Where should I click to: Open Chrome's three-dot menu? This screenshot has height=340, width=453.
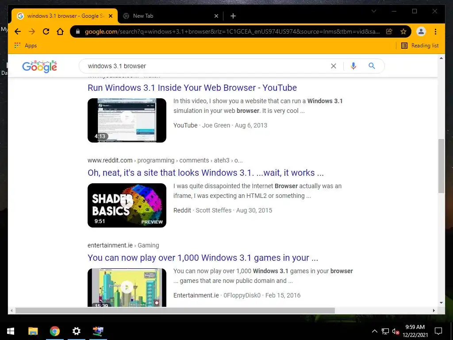coord(435,31)
